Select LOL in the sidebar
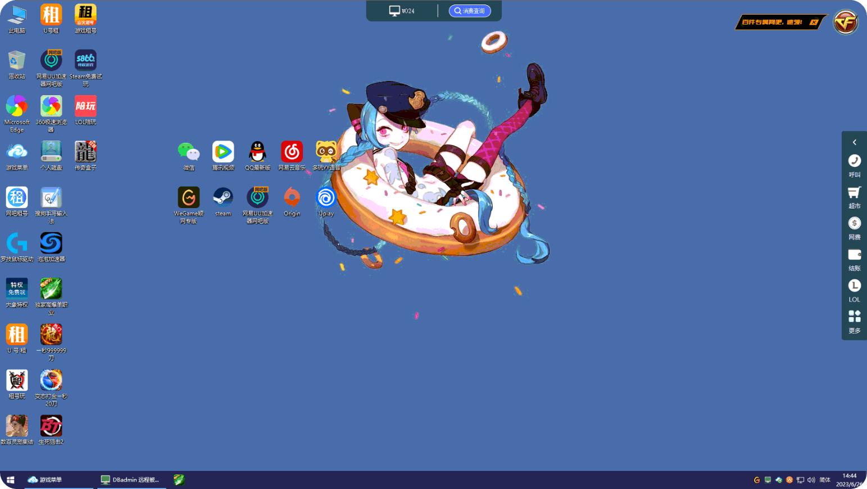The image size is (867, 489). pyautogui.click(x=855, y=291)
